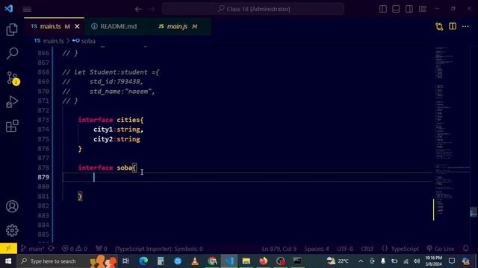The image size is (478, 268).
Task: Change encoding via UTF-8
Action: pyautogui.click(x=345, y=249)
